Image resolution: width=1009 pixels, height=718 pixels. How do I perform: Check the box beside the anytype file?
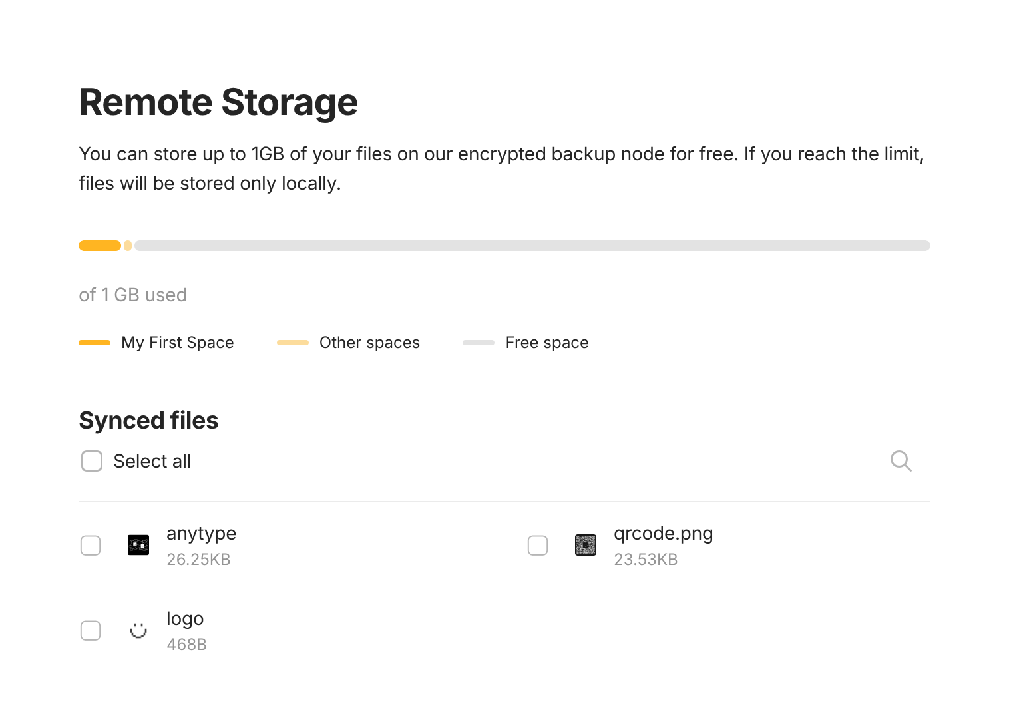click(x=91, y=546)
